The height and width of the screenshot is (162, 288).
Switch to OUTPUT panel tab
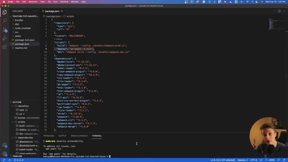[62, 136]
